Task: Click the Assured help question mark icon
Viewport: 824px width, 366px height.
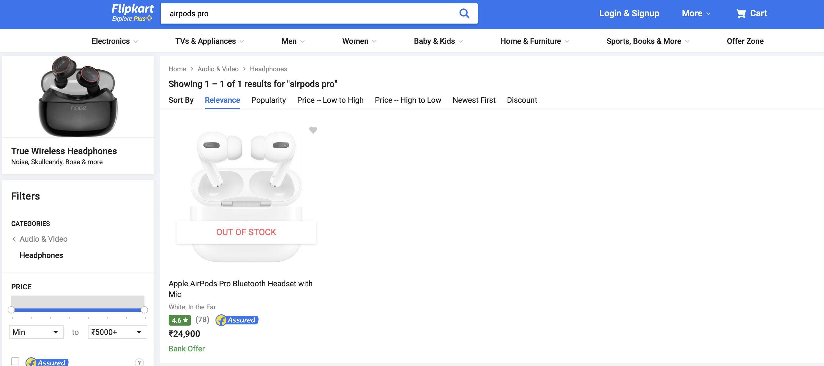Action: (x=139, y=362)
